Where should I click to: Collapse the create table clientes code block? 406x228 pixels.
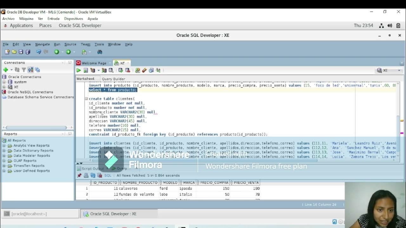(86, 99)
